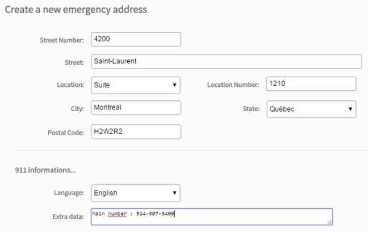Click the misspelled word 'number' in Extra data

click(x=117, y=214)
